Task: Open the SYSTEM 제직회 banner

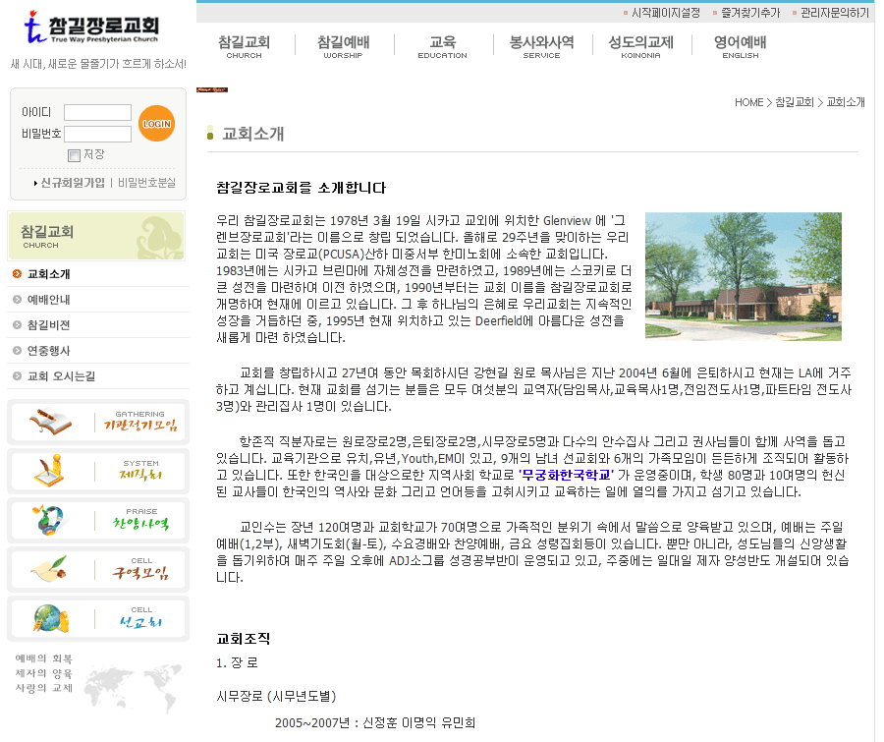Action: [x=97, y=471]
